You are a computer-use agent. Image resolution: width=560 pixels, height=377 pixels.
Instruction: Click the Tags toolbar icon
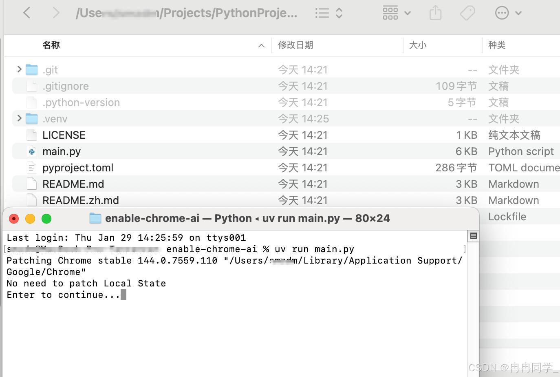click(467, 13)
